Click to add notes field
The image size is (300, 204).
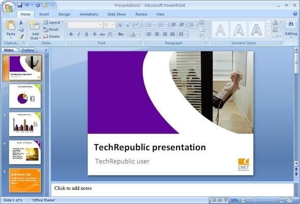point(172,189)
